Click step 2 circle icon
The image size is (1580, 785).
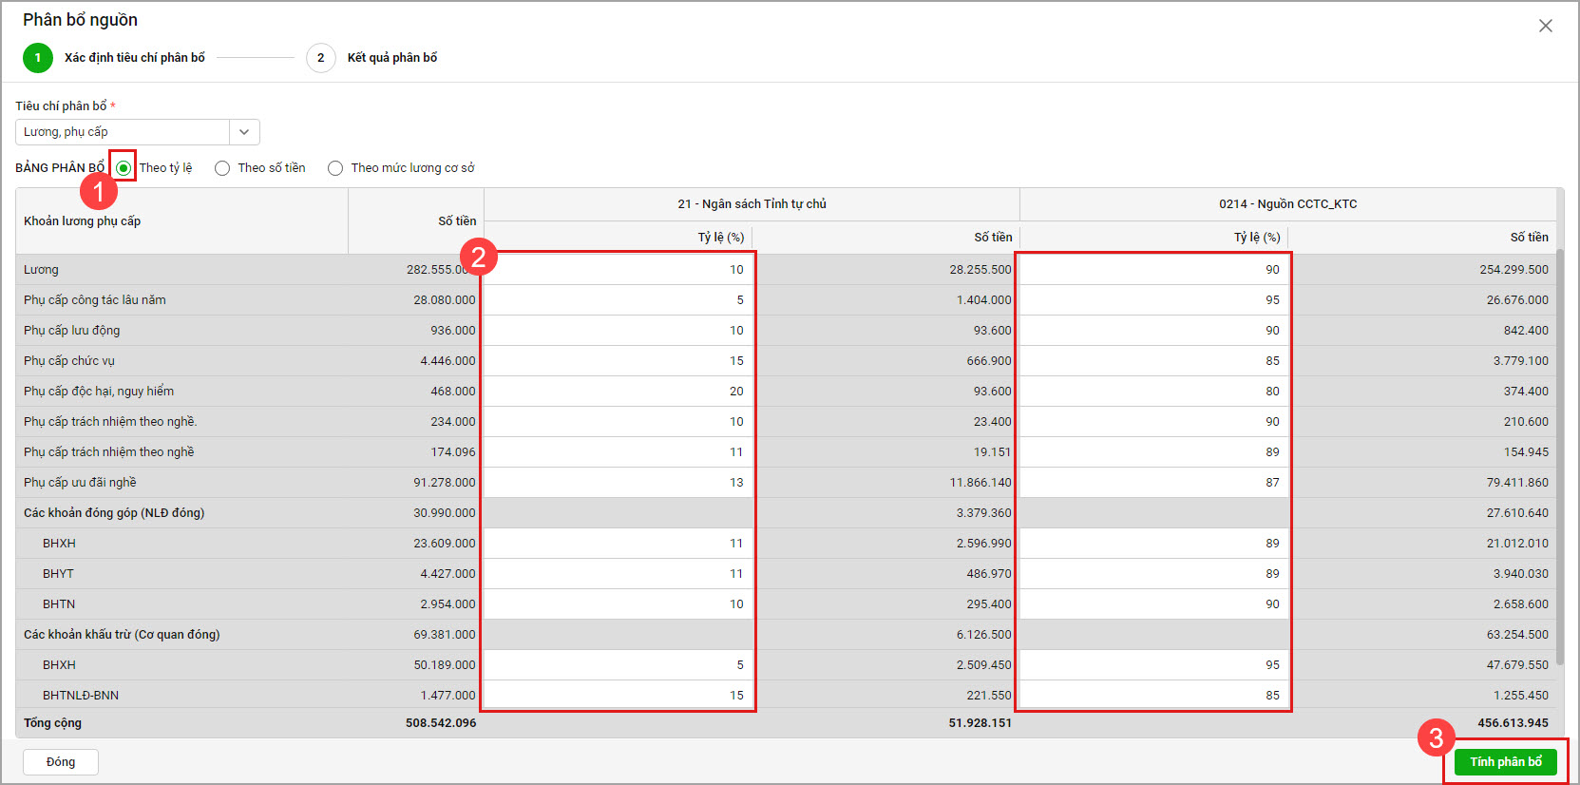[320, 58]
